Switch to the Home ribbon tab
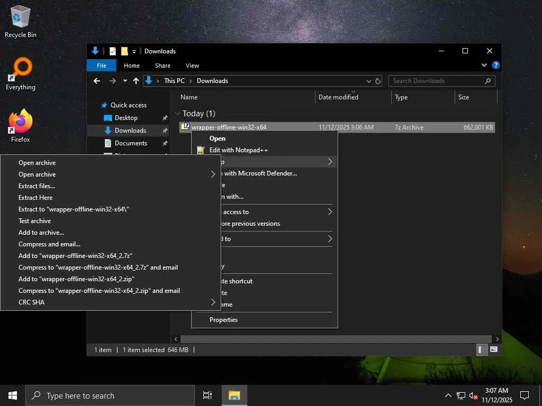The image size is (542, 406). pyautogui.click(x=132, y=65)
